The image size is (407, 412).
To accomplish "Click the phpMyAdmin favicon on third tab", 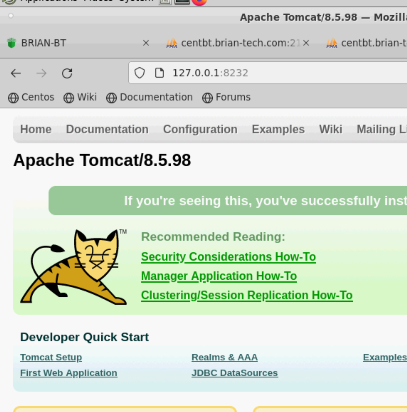I will click(332, 43).
